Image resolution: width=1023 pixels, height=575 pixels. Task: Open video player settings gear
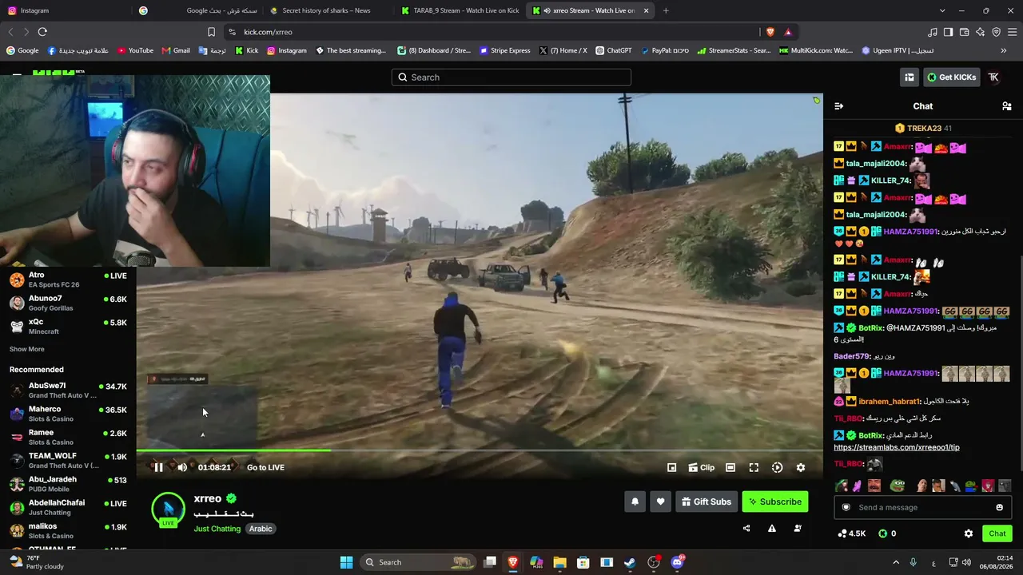801,467
